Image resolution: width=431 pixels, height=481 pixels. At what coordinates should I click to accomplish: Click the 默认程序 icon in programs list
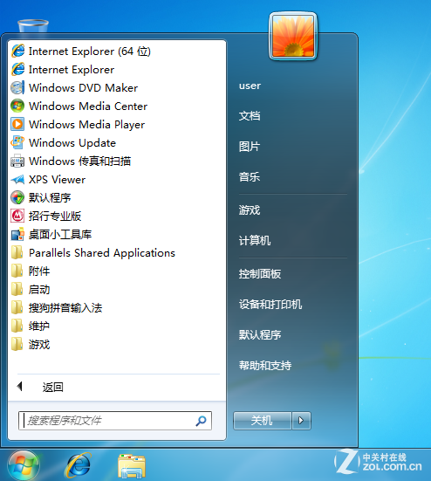pyautogui.click(x=17, y=197)
